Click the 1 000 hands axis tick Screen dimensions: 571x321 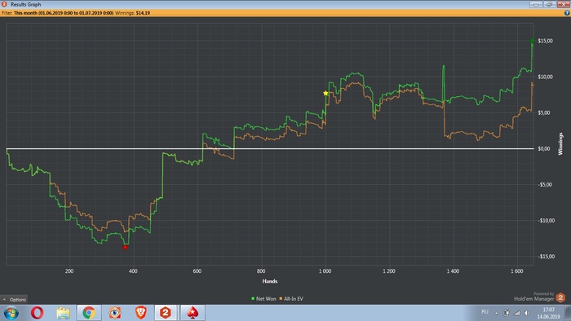point(325,271)
